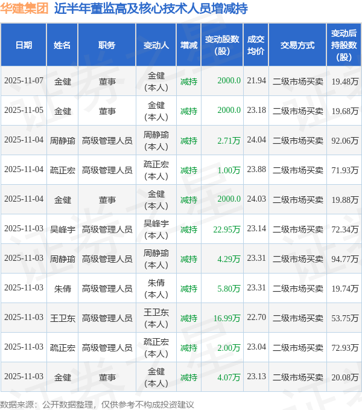Click 减持 in the 吴峰宇 row
This screenshot has height=410, width=362.
click(189, 229)
